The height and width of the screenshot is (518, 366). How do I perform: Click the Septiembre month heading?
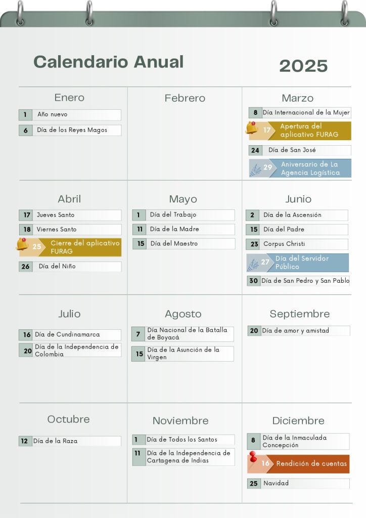(x=299, y=314)
